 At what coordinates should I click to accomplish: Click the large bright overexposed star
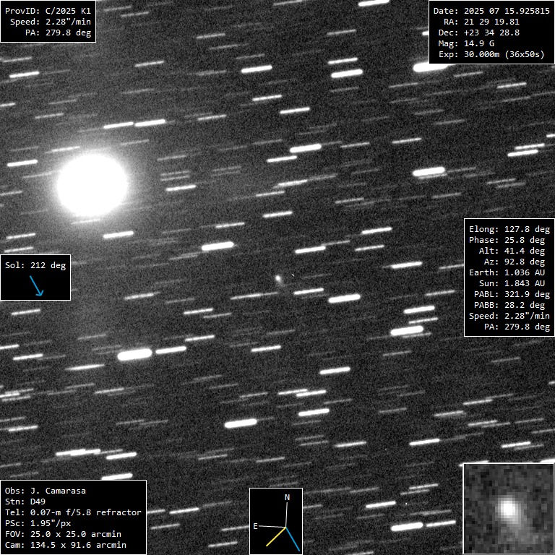tap(92, 185)
